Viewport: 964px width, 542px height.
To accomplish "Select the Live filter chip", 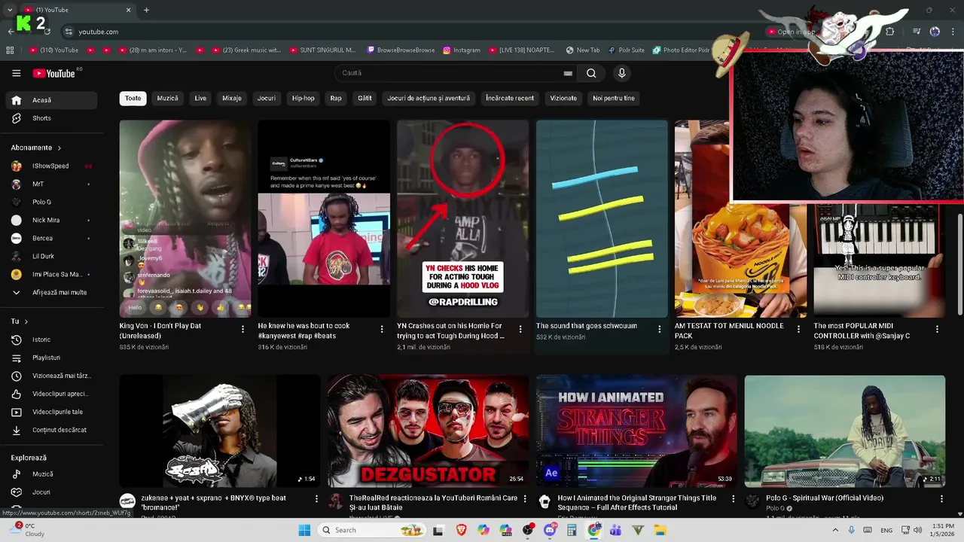I will 200,98.
